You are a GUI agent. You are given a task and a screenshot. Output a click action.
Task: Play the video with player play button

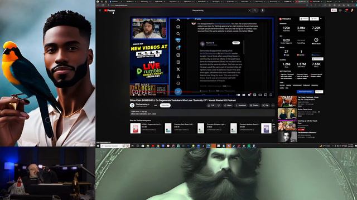click(x=134, y=95)
